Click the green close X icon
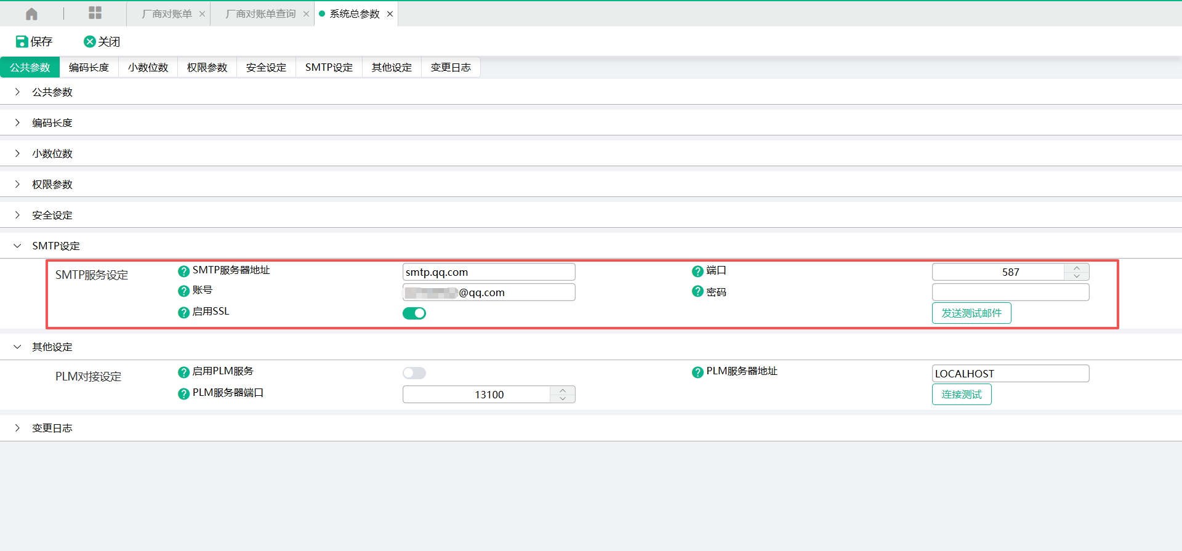 coord(90,41)
